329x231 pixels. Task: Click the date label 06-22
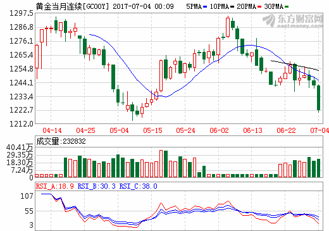pos(286,130)
